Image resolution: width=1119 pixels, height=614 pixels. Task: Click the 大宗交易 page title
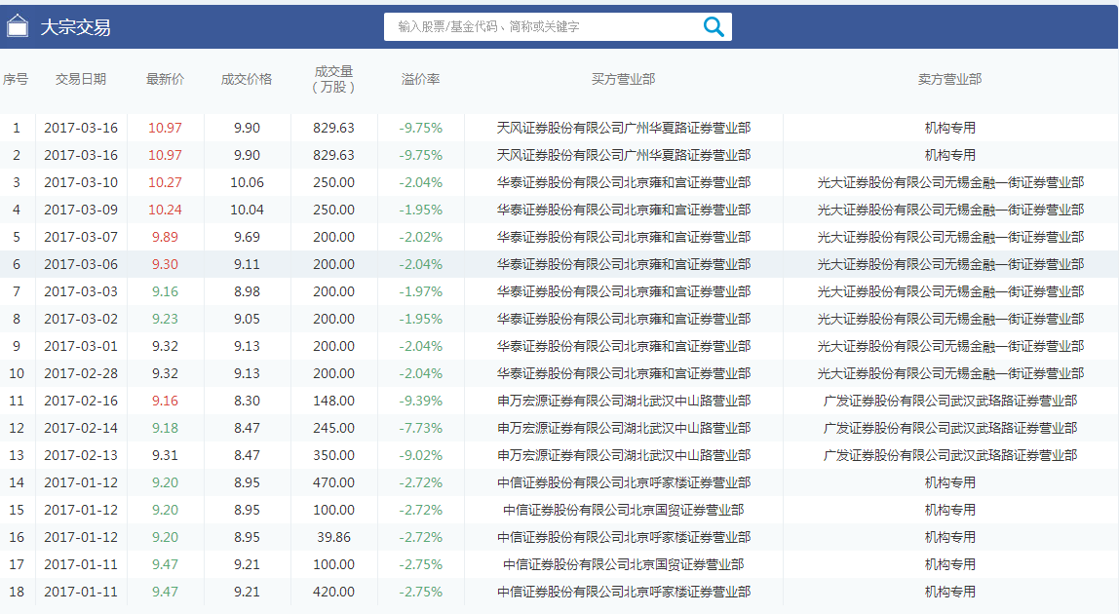tap(75, 27)
